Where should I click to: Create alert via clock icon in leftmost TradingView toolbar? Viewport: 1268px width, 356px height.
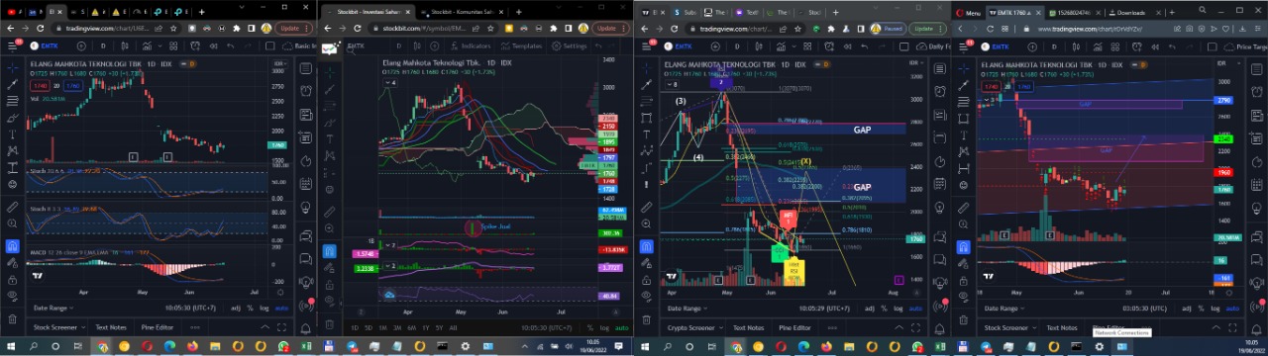195,45
